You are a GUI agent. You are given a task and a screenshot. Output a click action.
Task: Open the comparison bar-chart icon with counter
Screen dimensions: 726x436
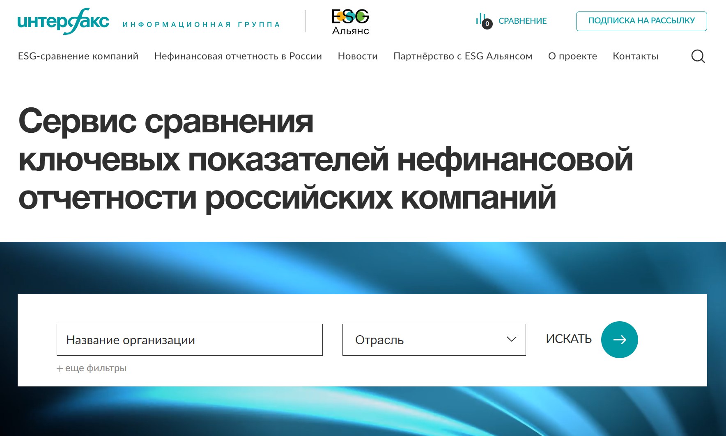pos(484,20)
